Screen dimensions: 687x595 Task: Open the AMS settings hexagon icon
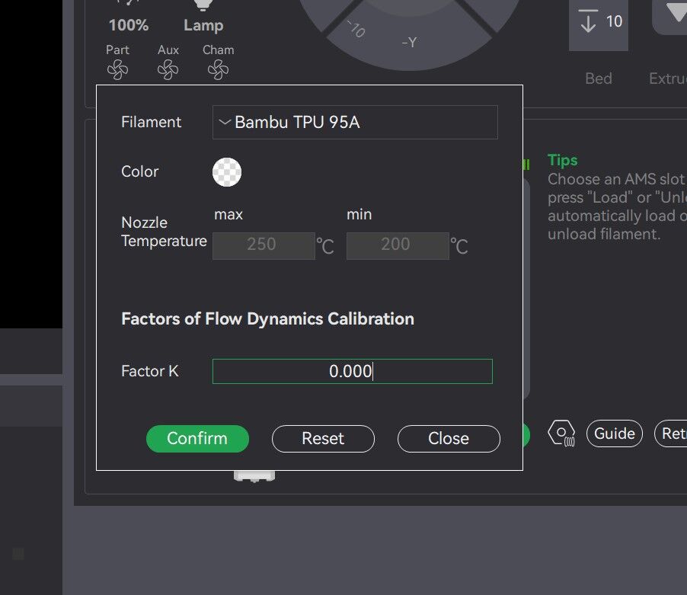[x=561, y=433]
